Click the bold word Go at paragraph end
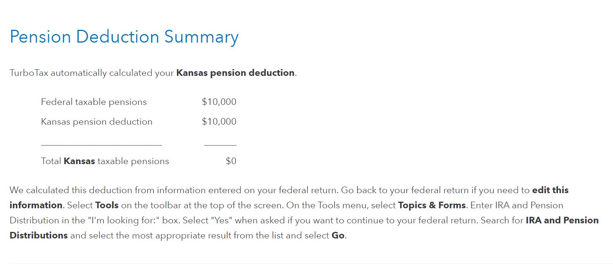Image resolution: width=613 pixels, height=264 pixels. tap(338, 235)
